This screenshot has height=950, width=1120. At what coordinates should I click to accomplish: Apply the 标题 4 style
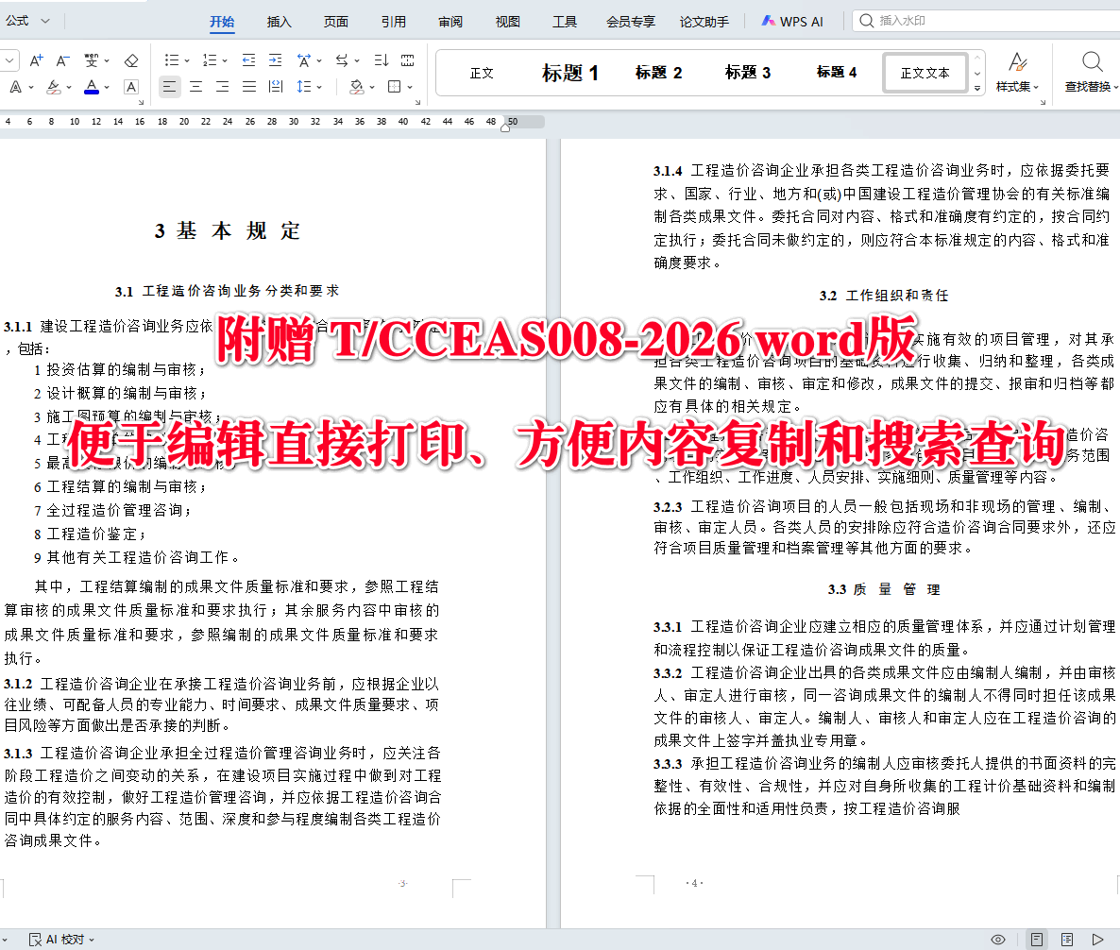tap(837, 72)
